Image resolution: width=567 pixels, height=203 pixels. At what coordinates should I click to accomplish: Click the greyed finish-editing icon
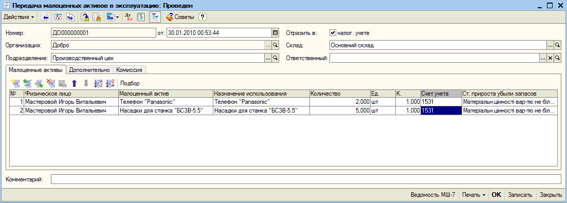pos(63,83)
